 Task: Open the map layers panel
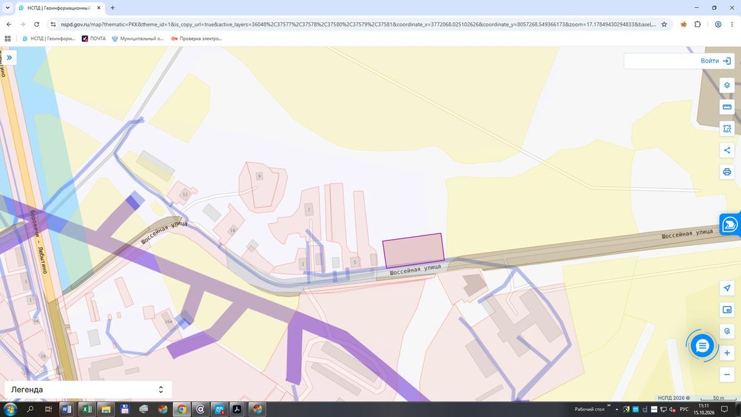[727, 85]
